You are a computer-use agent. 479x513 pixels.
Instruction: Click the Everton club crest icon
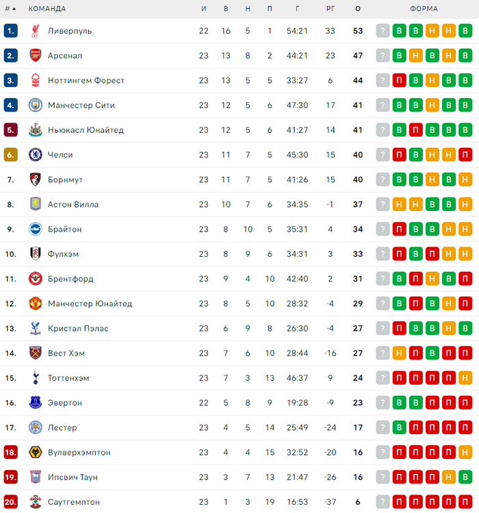(x=35, y=403)
